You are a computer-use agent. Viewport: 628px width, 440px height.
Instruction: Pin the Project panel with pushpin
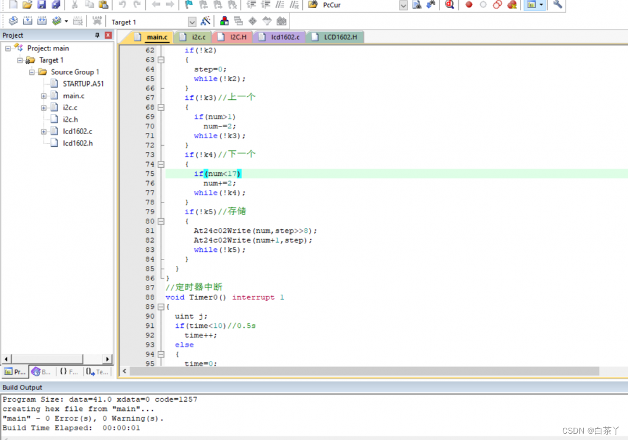97,35
